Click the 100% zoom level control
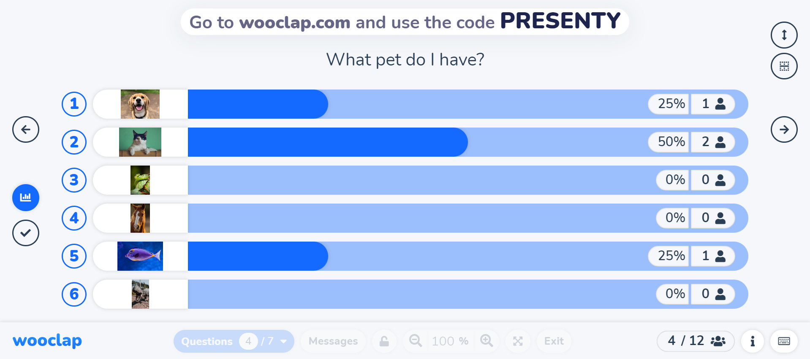This screenshot has width=810, height=359. [x=450, y=341]
